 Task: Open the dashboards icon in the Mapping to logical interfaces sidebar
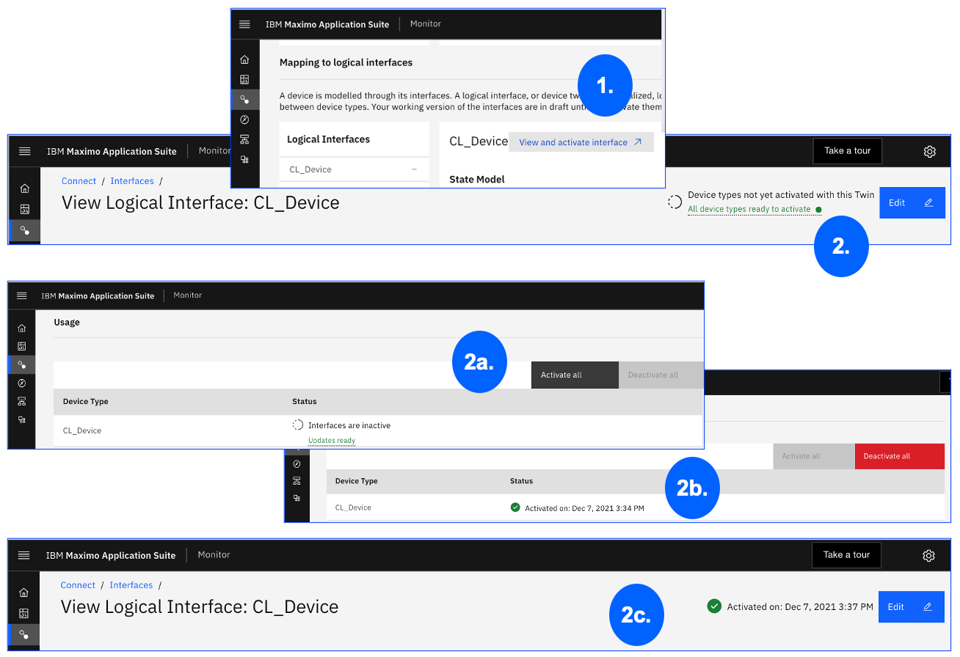244,80
